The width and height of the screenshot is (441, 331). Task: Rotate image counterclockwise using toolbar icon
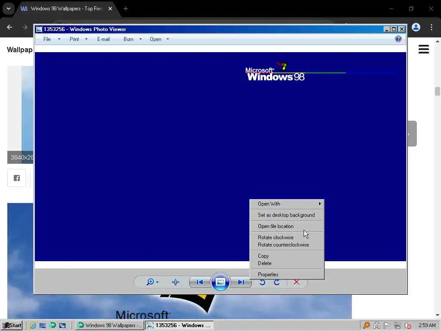(262, 282)
